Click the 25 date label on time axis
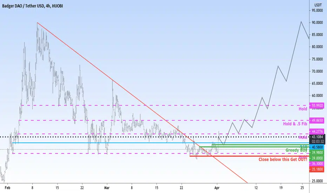This screenshot has height=193, width=327. pyautogui.click(x=302, y=188)
